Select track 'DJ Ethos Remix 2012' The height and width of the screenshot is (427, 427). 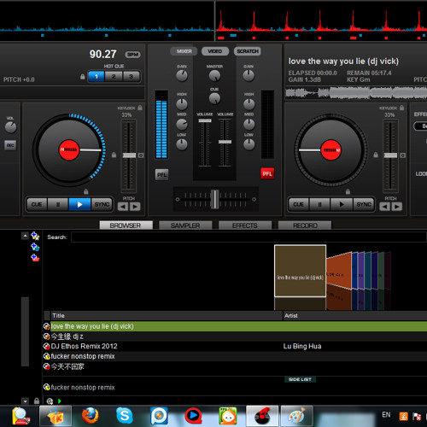(235, 347)
